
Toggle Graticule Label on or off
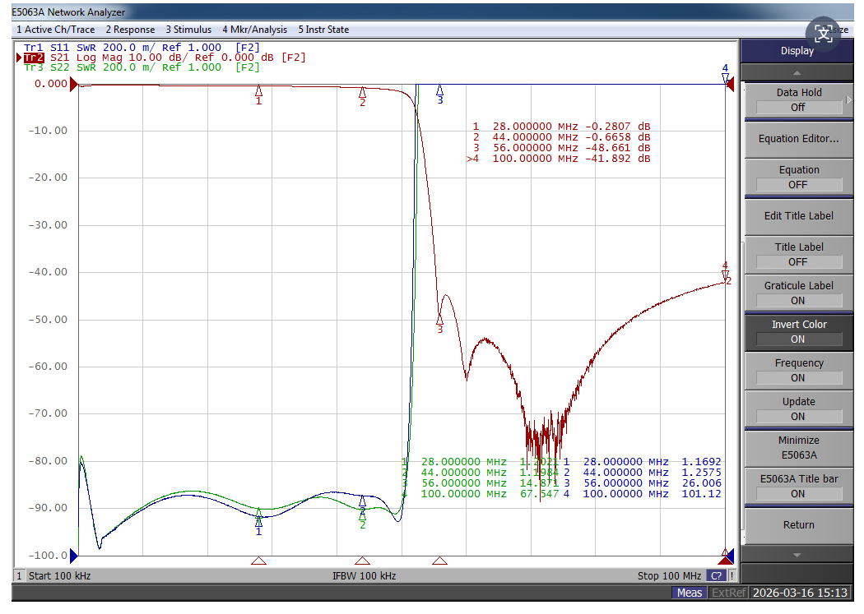798,293
